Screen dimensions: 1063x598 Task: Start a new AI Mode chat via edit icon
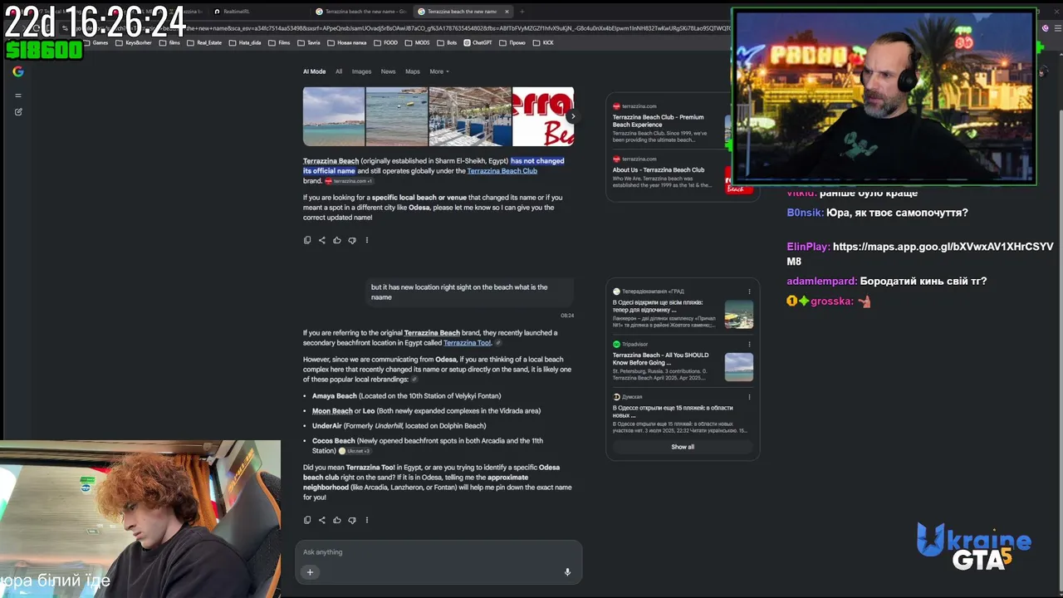pos(18,111)
